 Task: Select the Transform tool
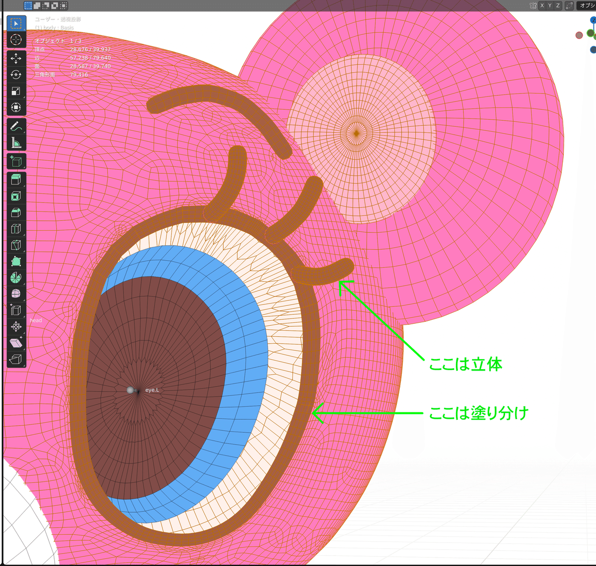(x=16, y=108)
